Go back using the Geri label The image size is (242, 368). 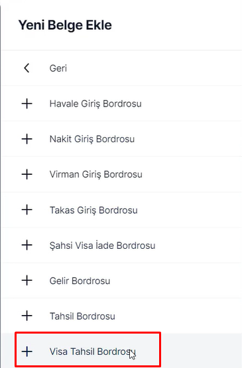click(x=58, y=68)
